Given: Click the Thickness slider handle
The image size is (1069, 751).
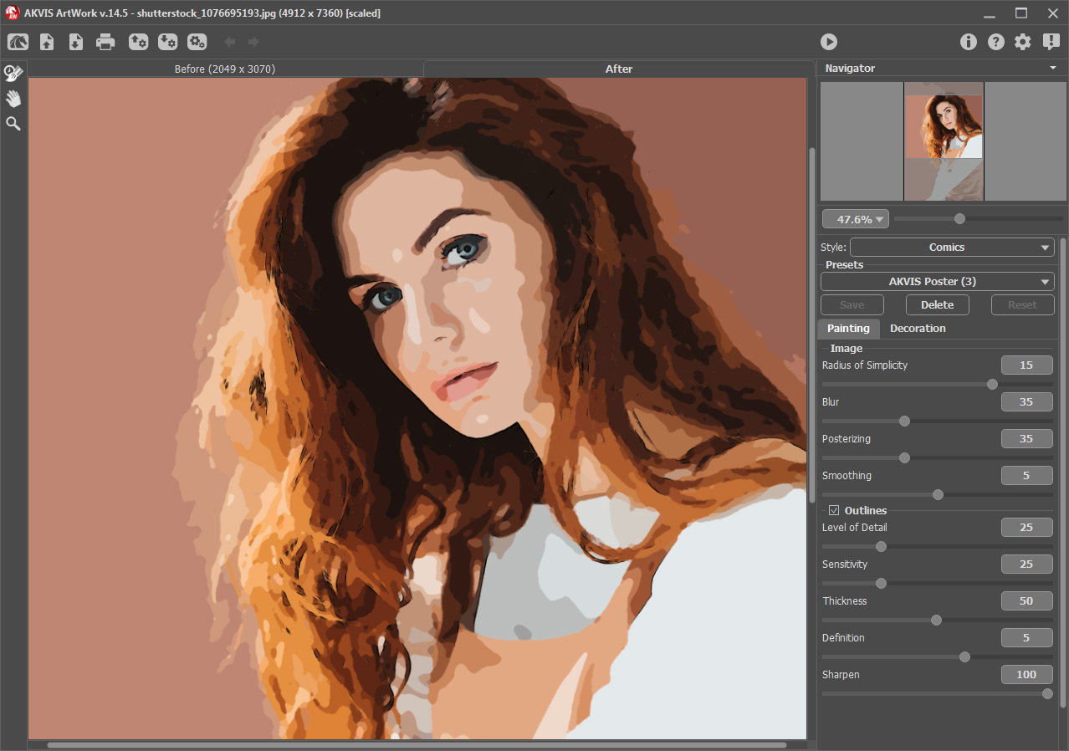Looking at the screenshot, I should (x=936, y=621).
